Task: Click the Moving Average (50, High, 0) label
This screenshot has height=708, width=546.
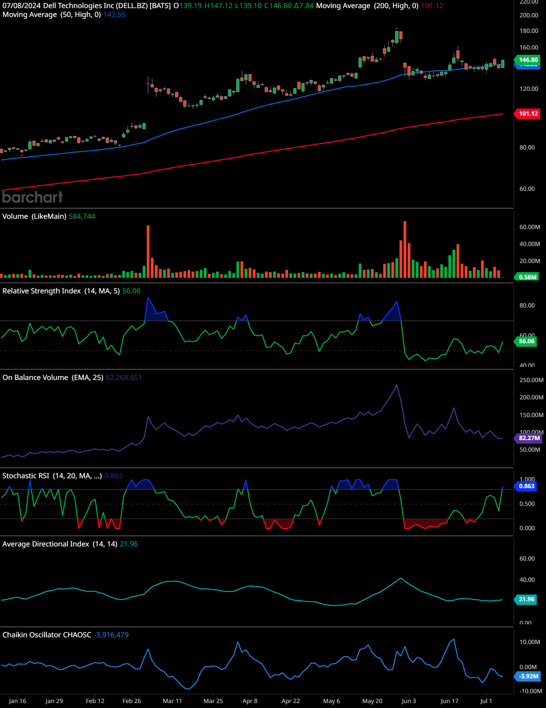Action: tap(52, 14)
